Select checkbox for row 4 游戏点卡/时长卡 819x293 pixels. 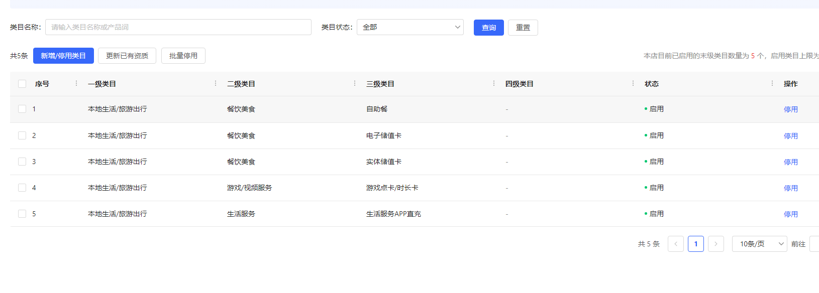22,188
